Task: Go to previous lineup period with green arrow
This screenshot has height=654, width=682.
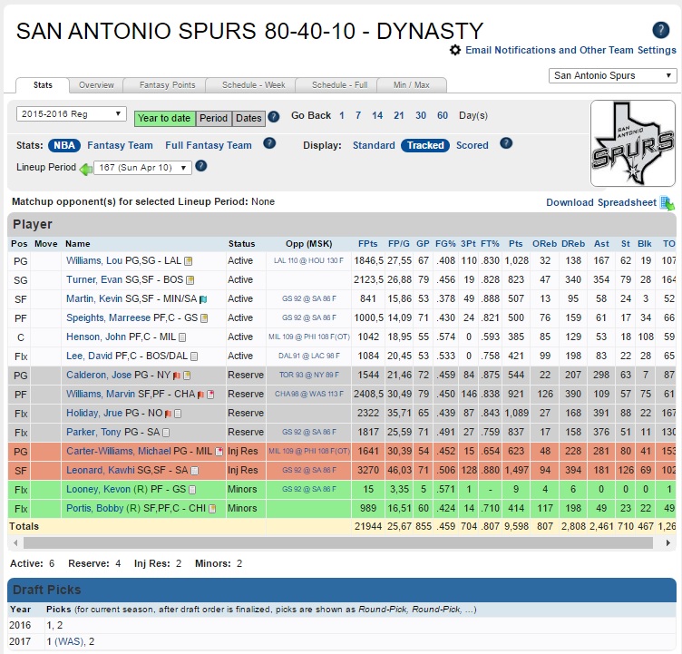Action: pyautogui.click(x=85, y=169)
